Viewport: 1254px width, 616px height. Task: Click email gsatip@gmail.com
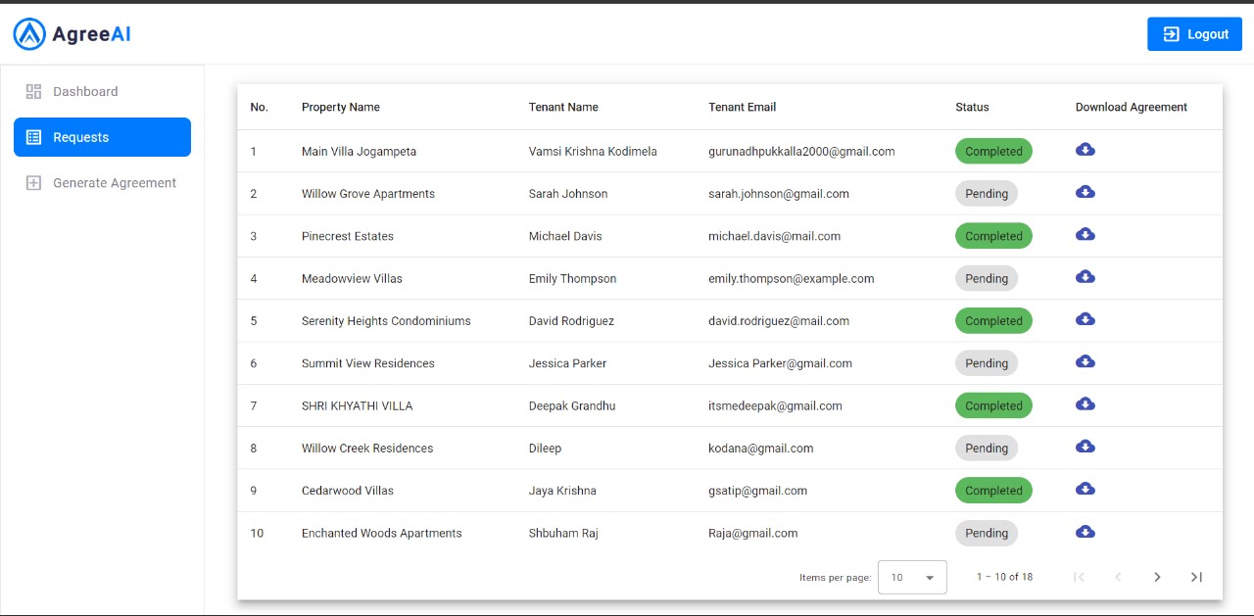758,491
